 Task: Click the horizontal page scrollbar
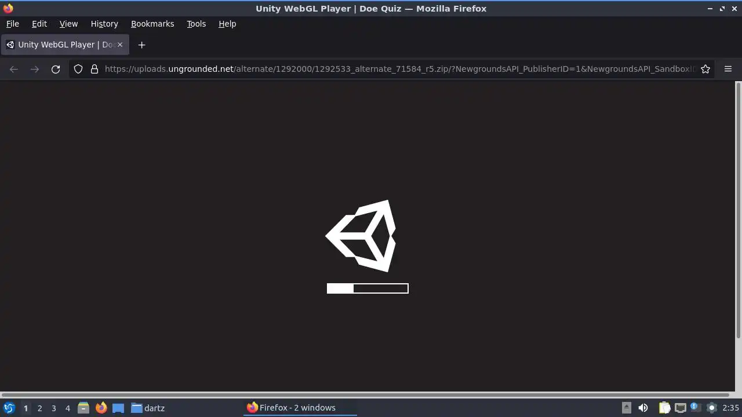click(x=365, y=395)
